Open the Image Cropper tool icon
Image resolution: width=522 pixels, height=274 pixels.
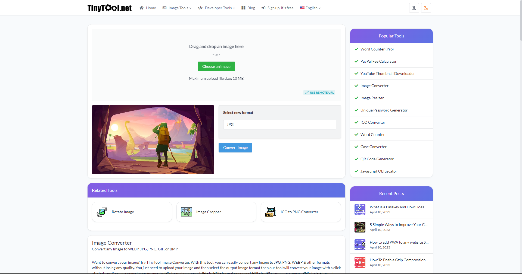click(186, 212)
